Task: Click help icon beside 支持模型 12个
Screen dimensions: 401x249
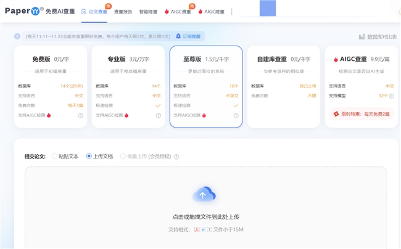Action: (391, 96)
